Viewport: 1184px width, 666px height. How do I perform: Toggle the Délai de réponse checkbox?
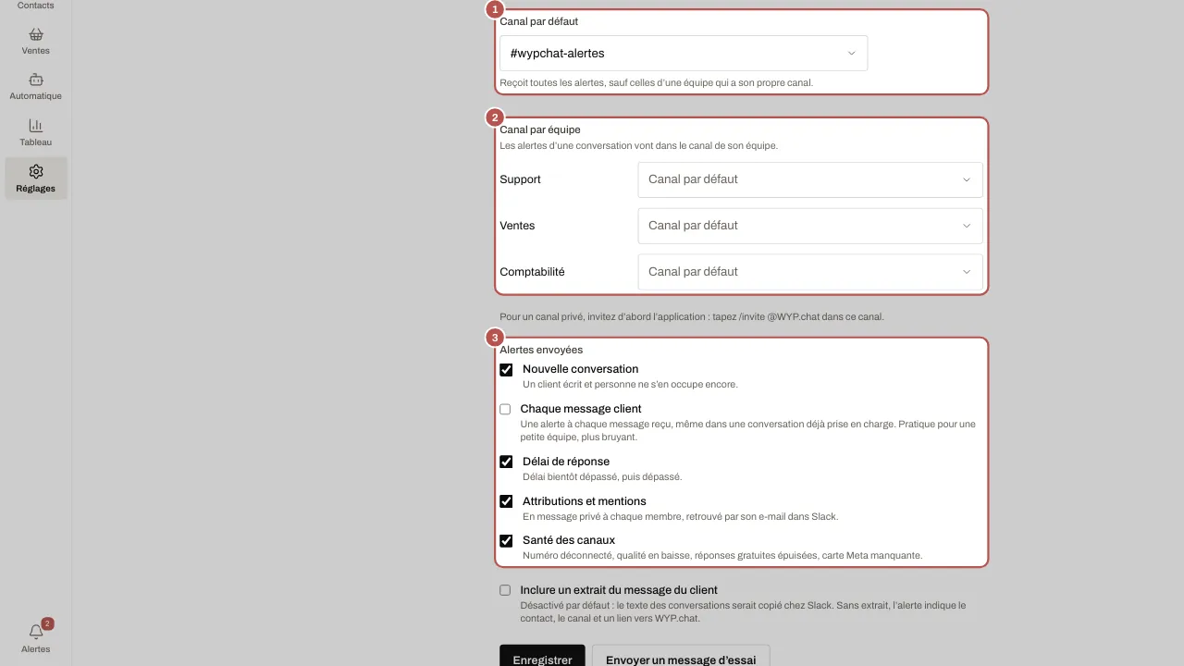point(506,462)
